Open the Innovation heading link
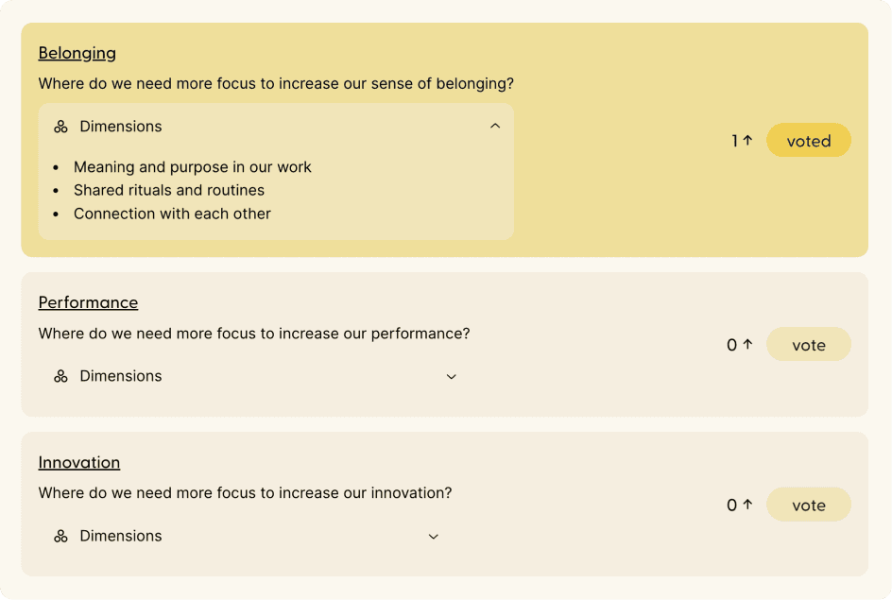 (78, 462)
